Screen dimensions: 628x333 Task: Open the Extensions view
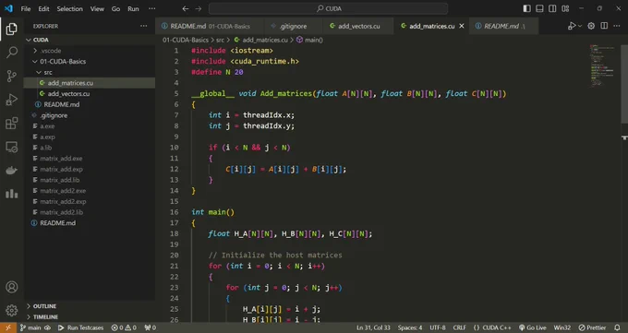point(12,123)
